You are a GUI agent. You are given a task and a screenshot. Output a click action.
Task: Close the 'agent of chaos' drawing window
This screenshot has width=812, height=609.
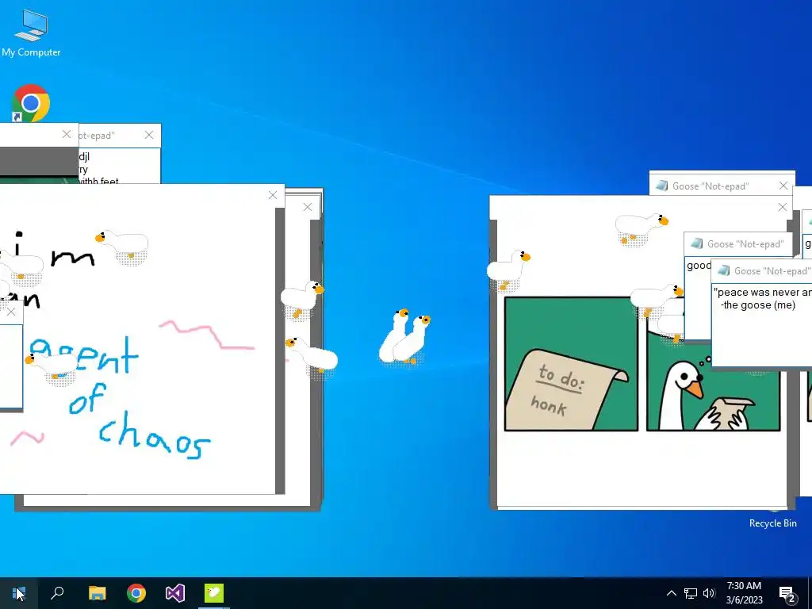click(273, 195)
